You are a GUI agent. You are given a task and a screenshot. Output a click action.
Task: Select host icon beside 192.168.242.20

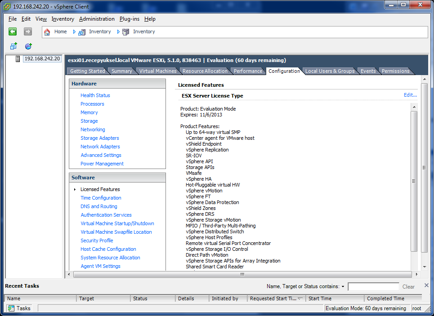click(x=18, y=59)
